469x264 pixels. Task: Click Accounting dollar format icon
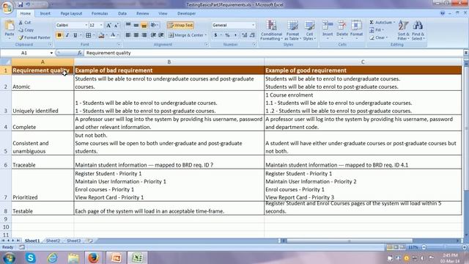point(215,35)
